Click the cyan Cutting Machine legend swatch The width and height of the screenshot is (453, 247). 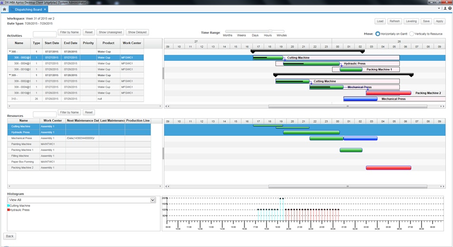point(9,206)
